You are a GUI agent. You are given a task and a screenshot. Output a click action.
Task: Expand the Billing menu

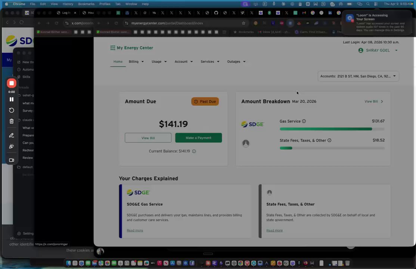[x=136, y=62]
